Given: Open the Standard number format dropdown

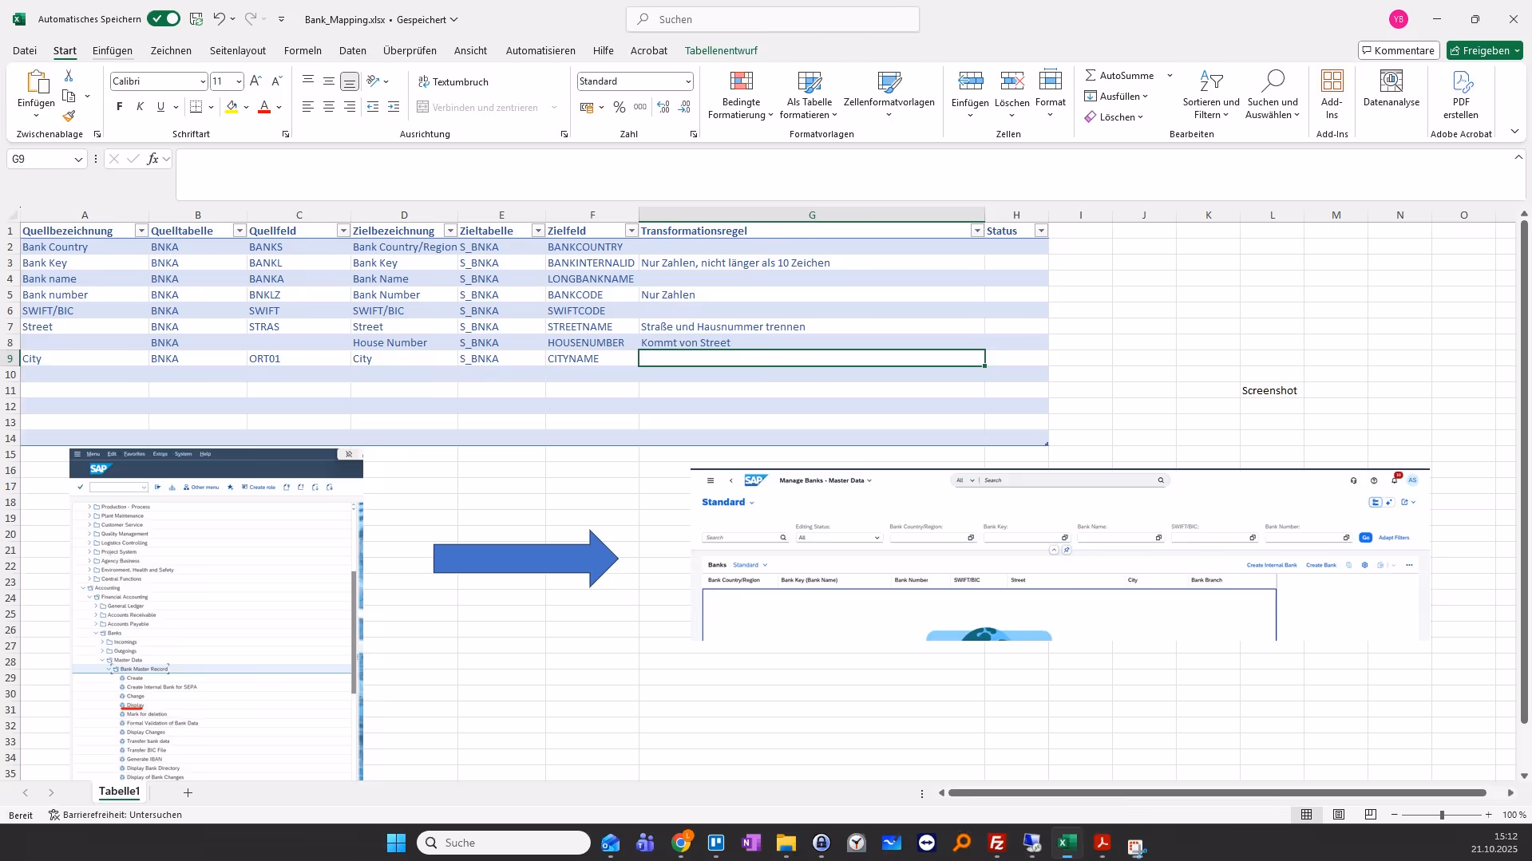Looking at the screenshot, I should [687, 81].
